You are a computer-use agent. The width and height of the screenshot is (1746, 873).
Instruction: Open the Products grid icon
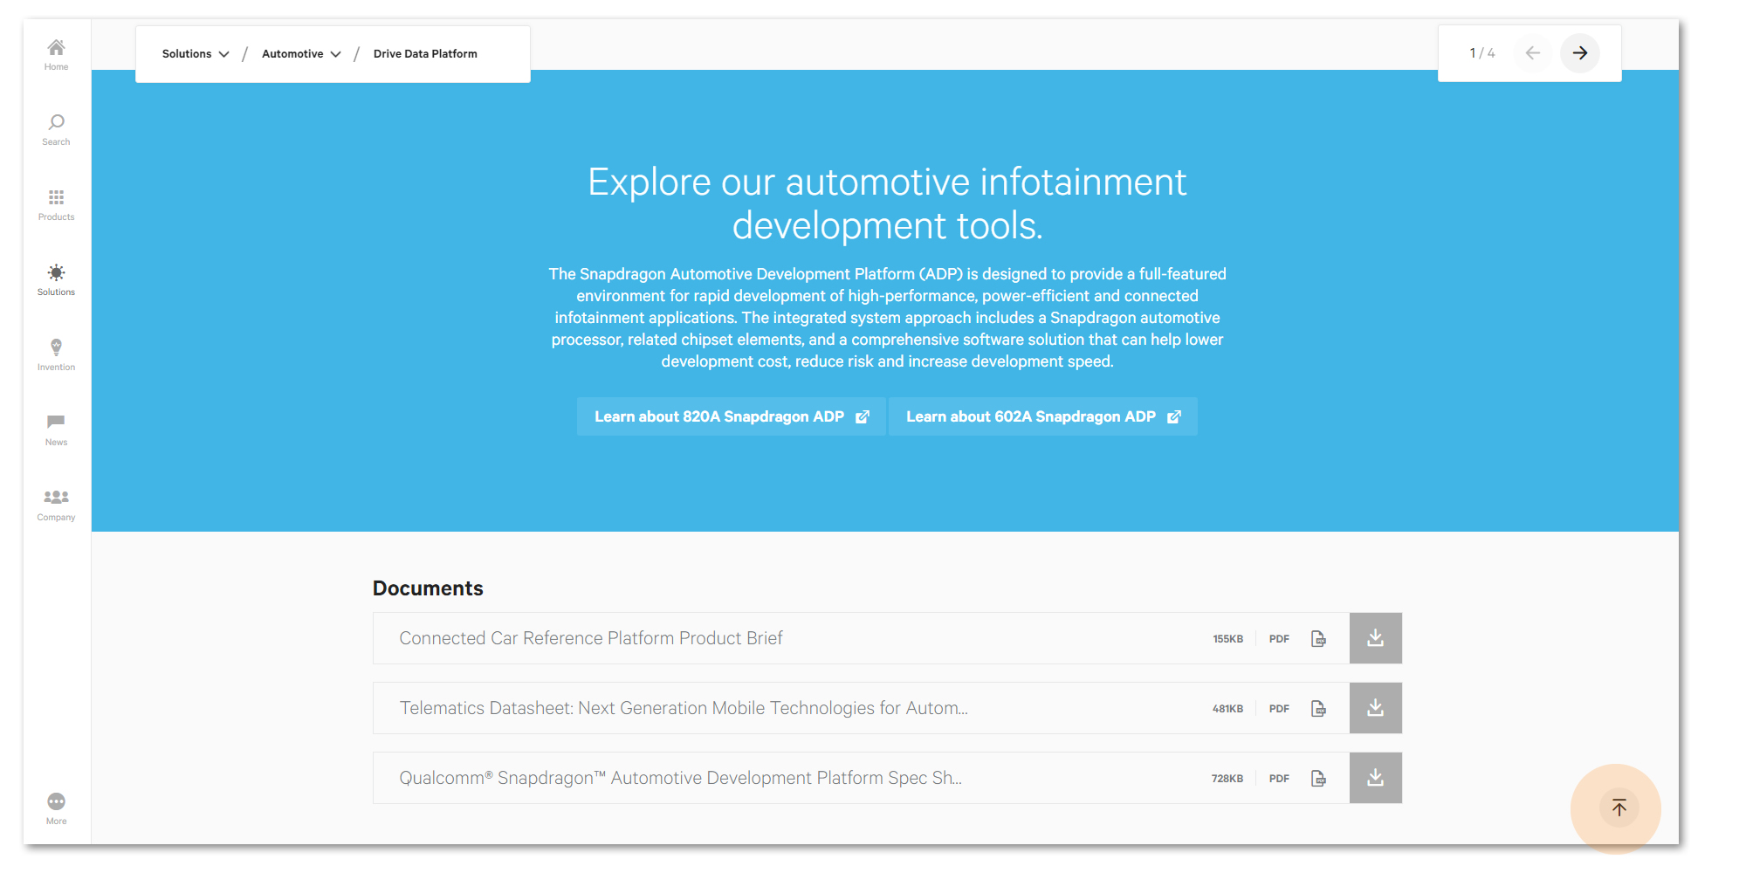(56, 203)
